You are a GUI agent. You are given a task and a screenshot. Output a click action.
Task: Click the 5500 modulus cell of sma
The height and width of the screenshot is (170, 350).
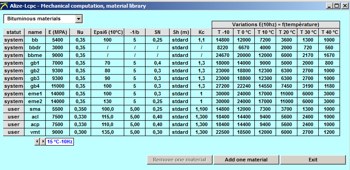coord(58,109)
